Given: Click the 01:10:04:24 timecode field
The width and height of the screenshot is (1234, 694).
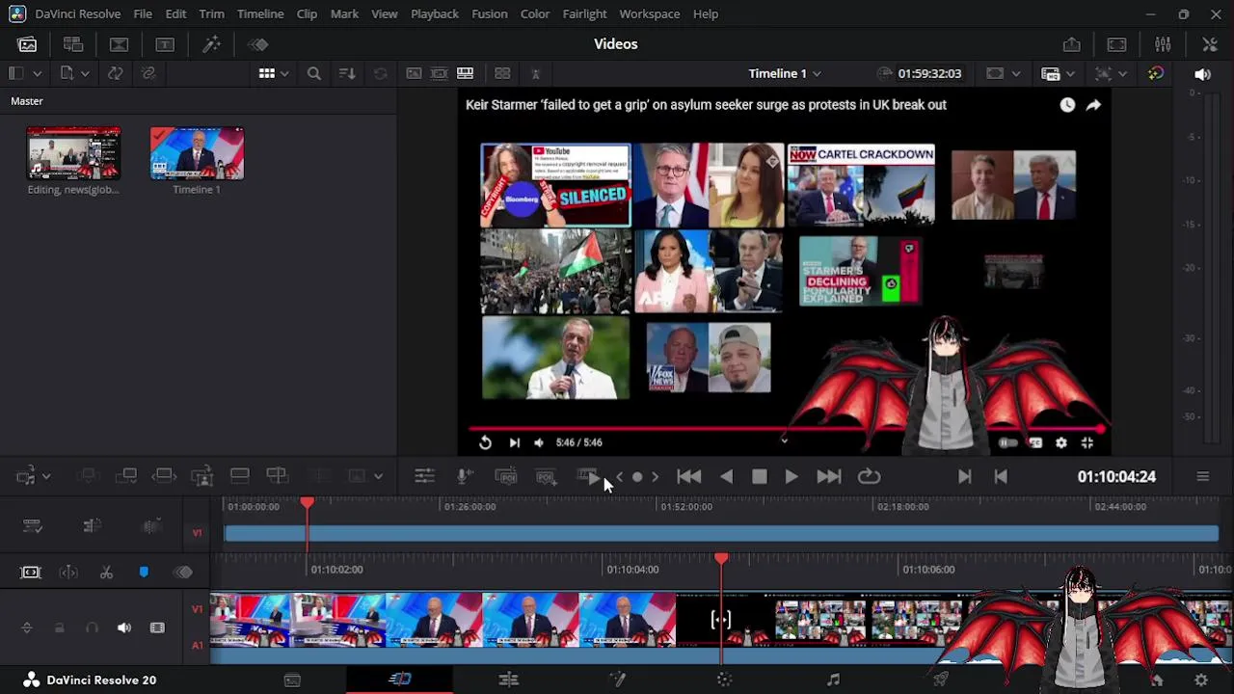Looking at the screenshot, I should pos(1116,476).
